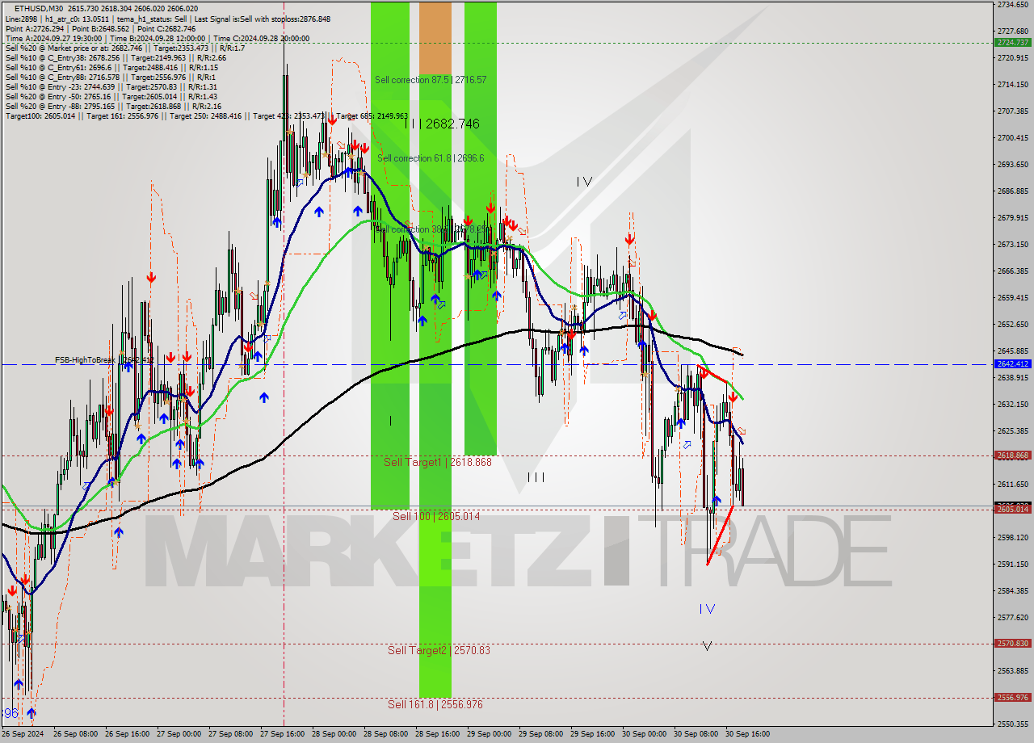
Task: Select the Sell 161.8 | 2556.976 label
Action: (x=435, y=704)
